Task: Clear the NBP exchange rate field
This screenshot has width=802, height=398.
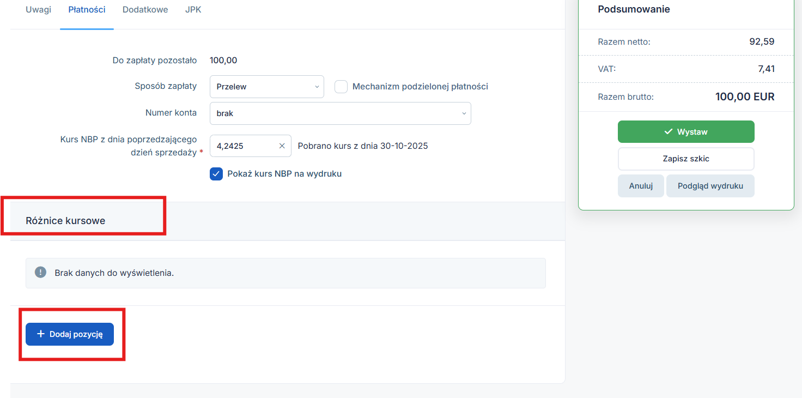Action: 282,146
